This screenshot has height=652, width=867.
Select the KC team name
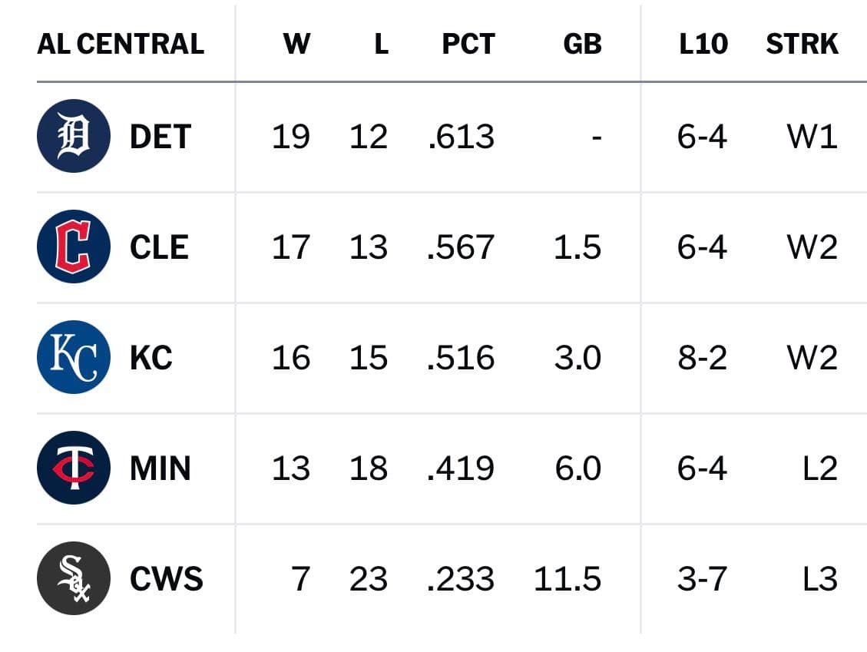[x=151, y=358]
